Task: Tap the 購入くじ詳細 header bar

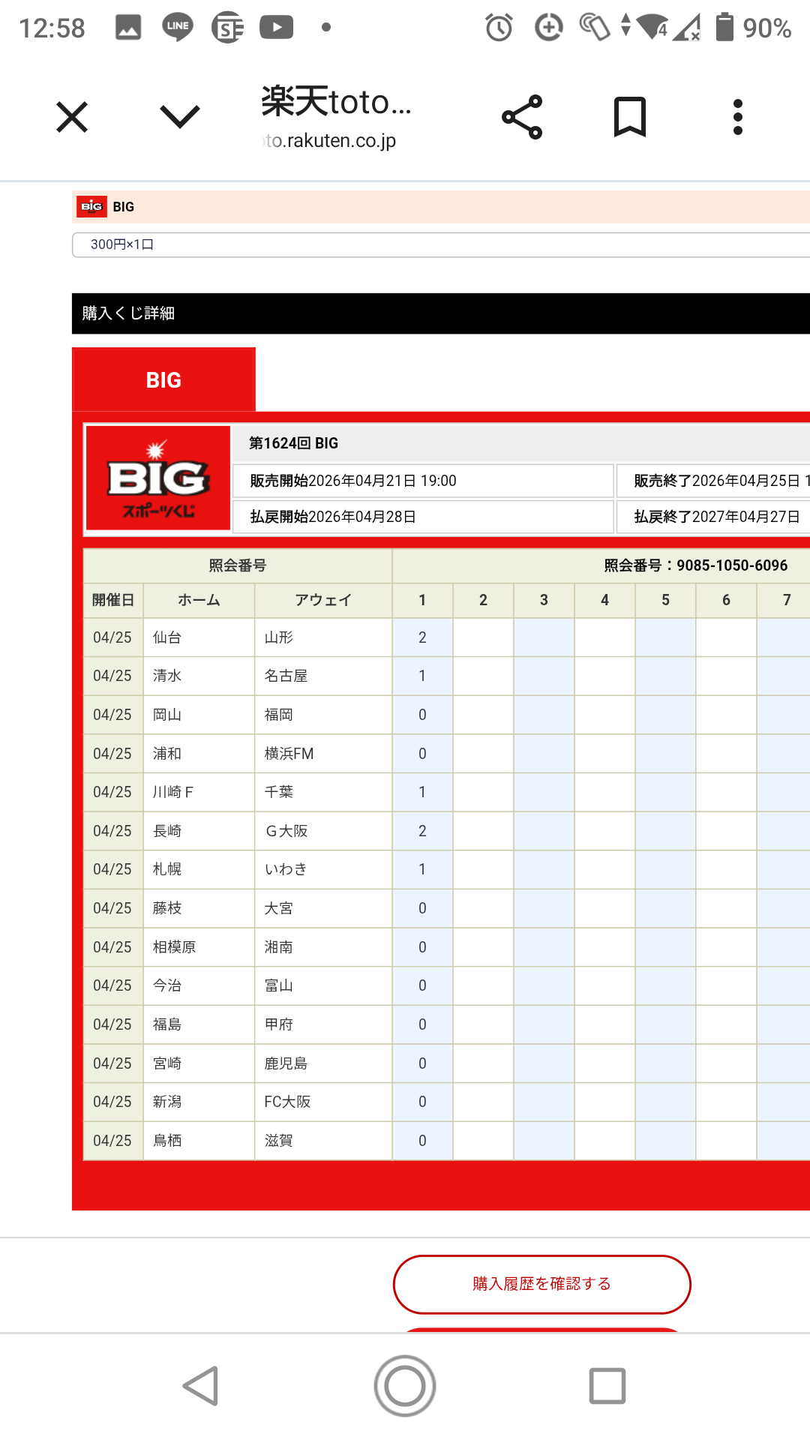Action: pyautogui.click(x=441, y=313)
